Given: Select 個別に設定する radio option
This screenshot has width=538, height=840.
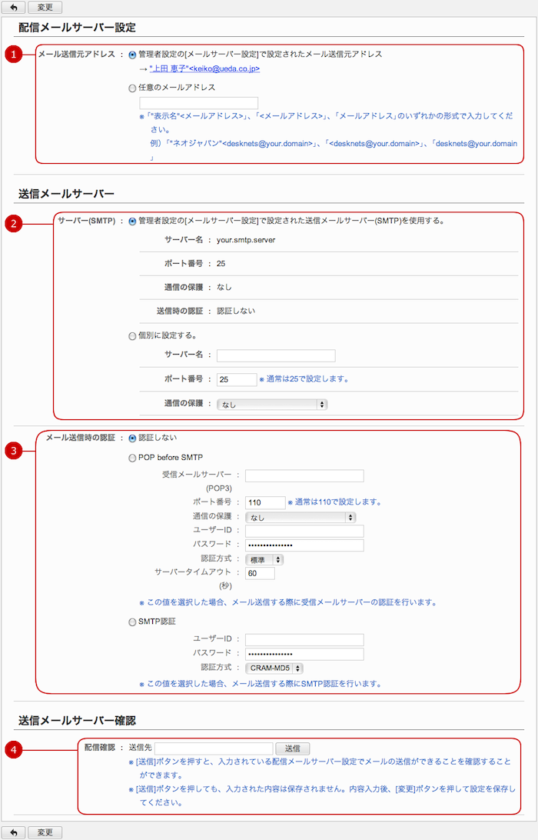Looking at the screenshot, I should click(132, 336).
